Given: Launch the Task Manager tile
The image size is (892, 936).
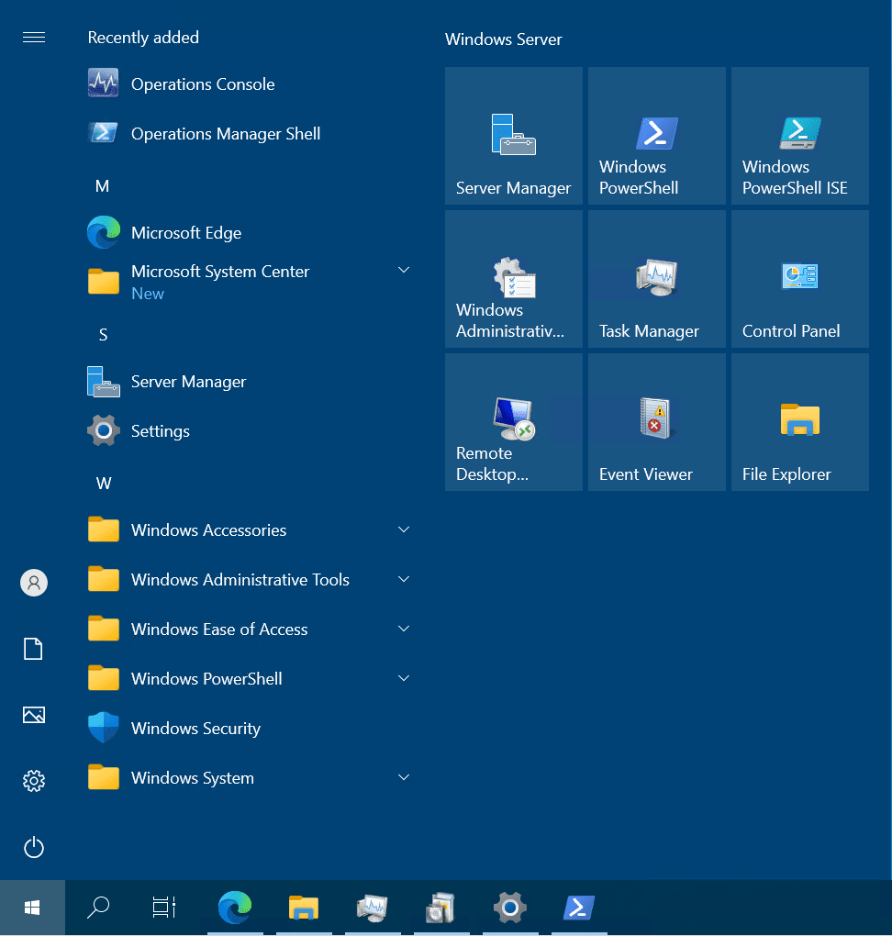Looking at the screenshot, I should [x=657, y=279].
